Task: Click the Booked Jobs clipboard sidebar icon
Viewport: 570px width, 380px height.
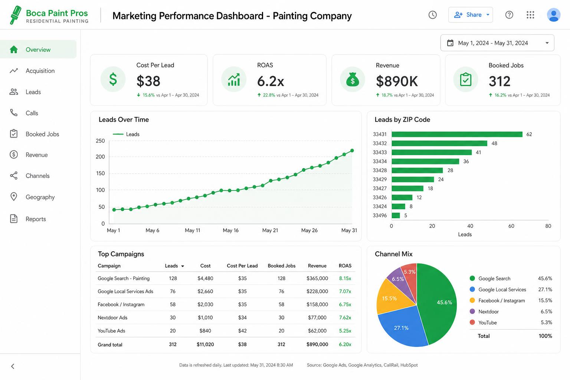Action: [x=14, y=134]
